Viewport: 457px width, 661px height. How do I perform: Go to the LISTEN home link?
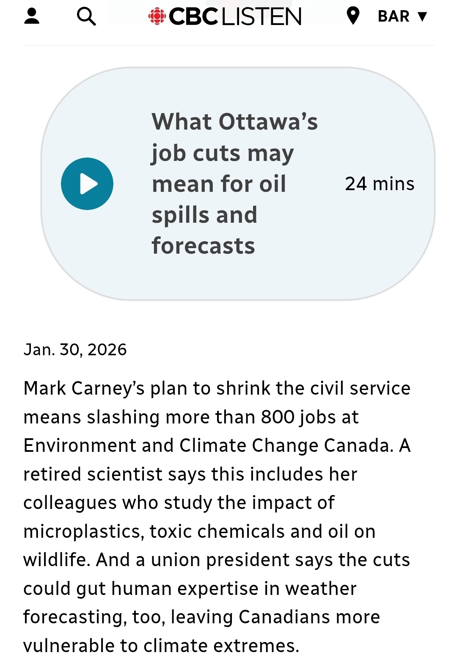pyautogui.click(x=261, y=17)
